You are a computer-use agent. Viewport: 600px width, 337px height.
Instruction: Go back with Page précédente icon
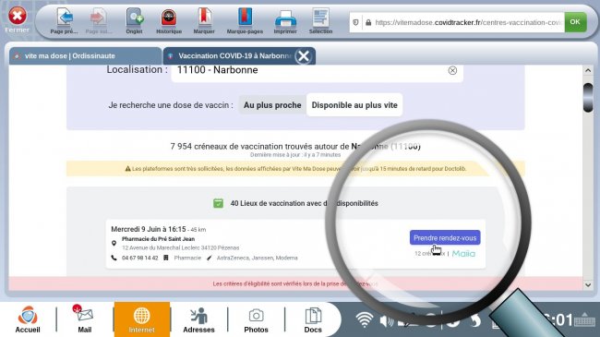[x=65, y=20]
